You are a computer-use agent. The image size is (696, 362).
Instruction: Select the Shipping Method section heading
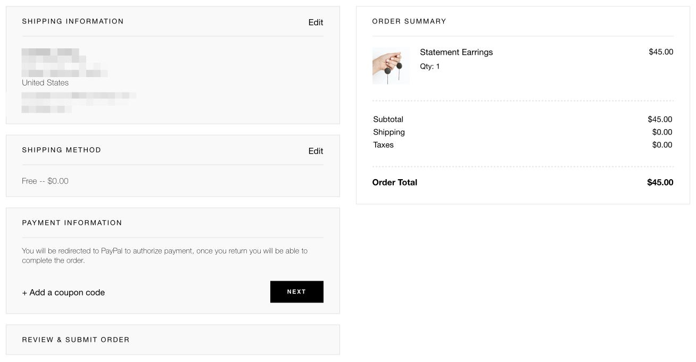click(x=61, y=150)
